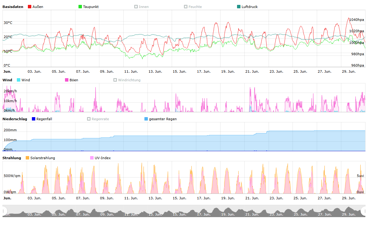Click the orange Solarstrahlung legend icon
This screenshot has height=230, width=368.
tap(28, 158)
